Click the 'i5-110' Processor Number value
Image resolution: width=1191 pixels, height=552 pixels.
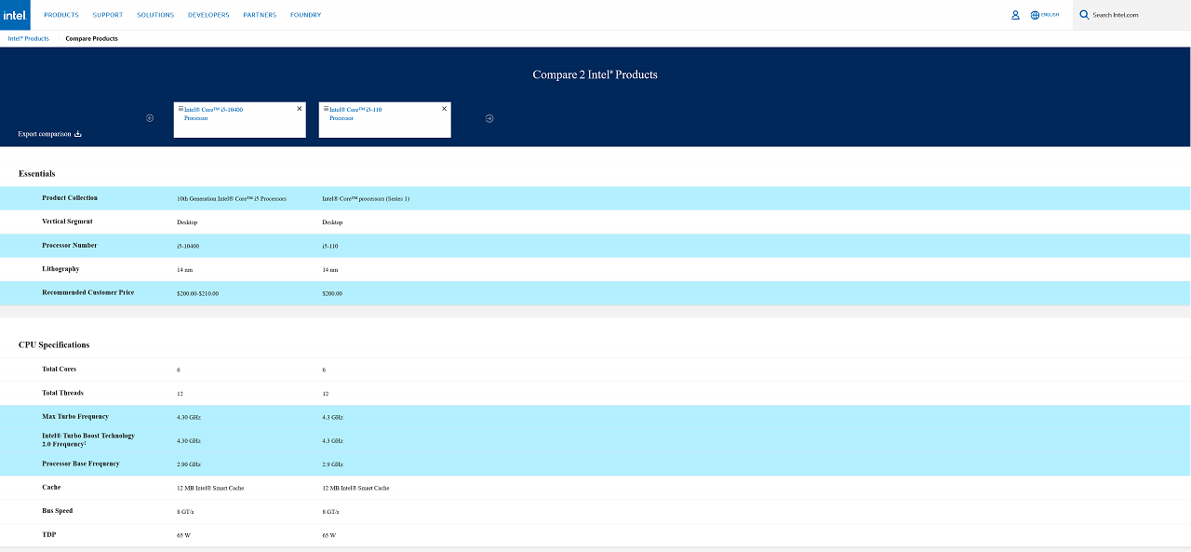(x=330, y=247)
